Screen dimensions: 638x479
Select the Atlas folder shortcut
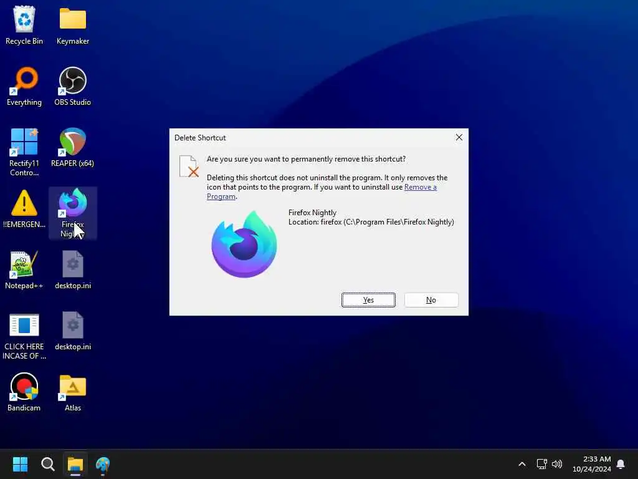[73, 392]
